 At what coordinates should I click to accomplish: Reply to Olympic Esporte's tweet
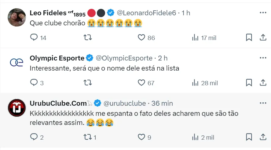[34, 83]
